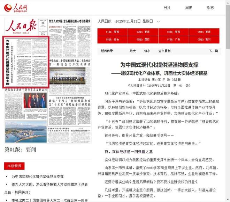The height and width of the screenshot is (202, 230).
Task: Switch to the 05版：综合 tab
Action: click(113, 39)
